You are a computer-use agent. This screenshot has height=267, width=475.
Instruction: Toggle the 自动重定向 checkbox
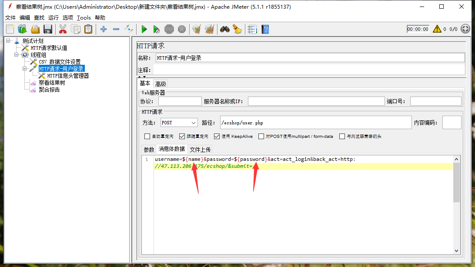[147, 137]
